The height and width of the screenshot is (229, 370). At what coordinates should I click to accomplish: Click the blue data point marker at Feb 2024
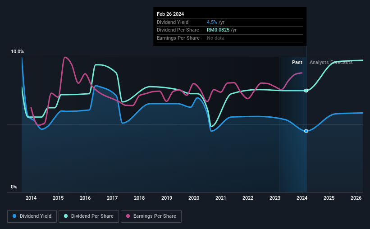coord(306,131)
